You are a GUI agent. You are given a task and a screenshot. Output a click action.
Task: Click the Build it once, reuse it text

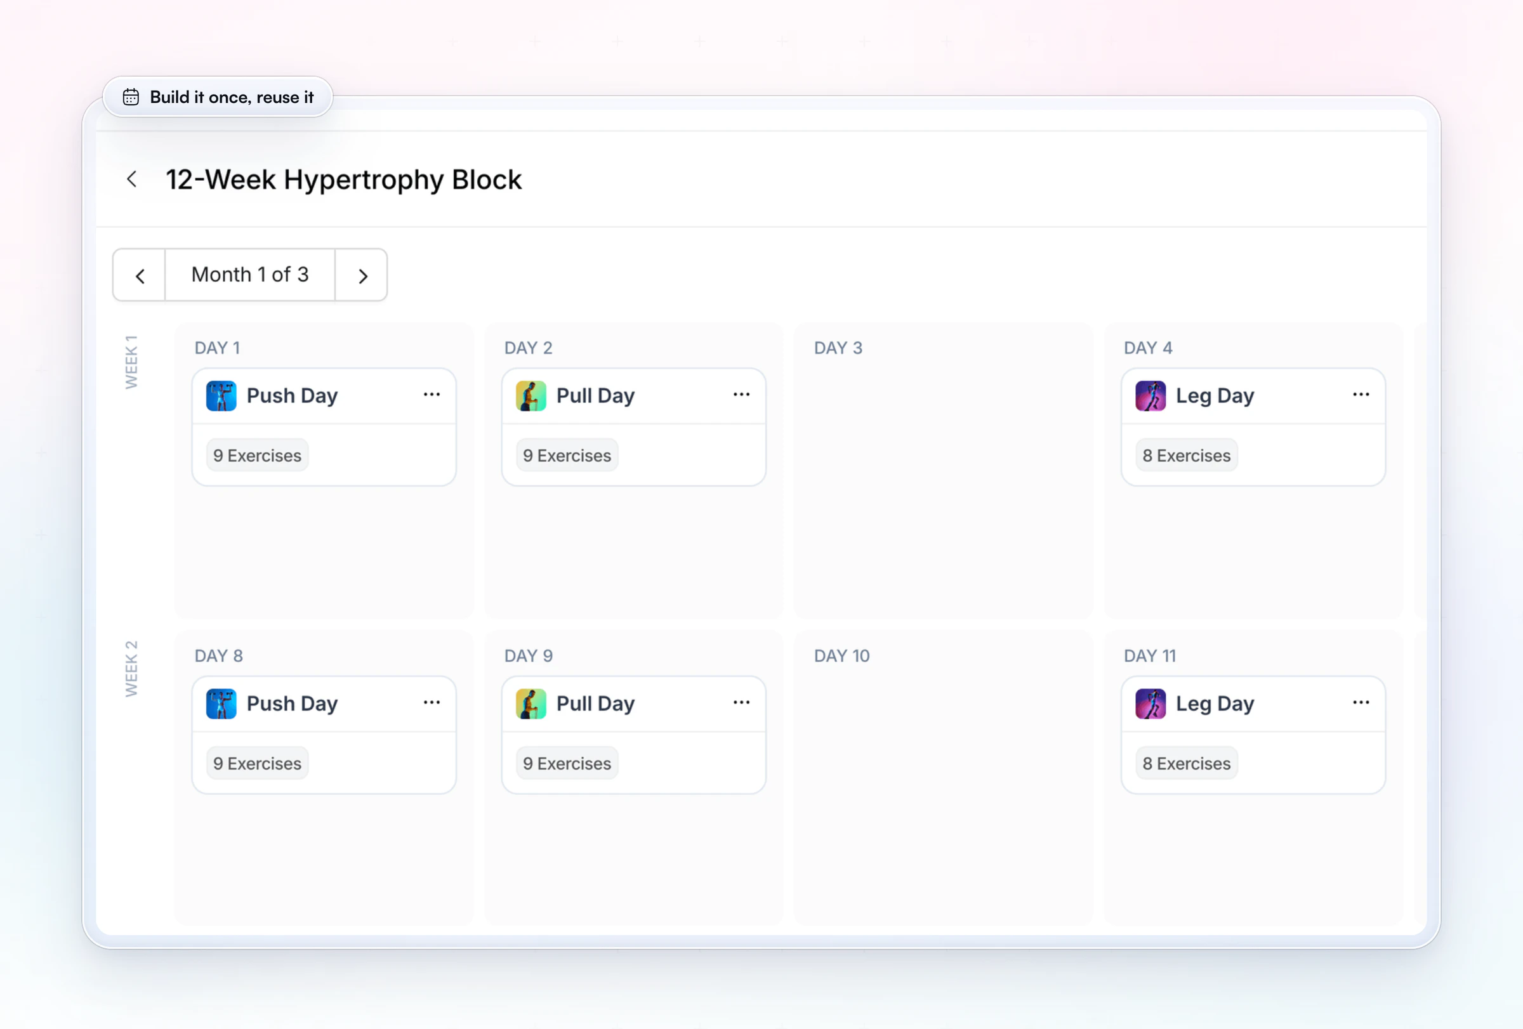click(232, 97)
